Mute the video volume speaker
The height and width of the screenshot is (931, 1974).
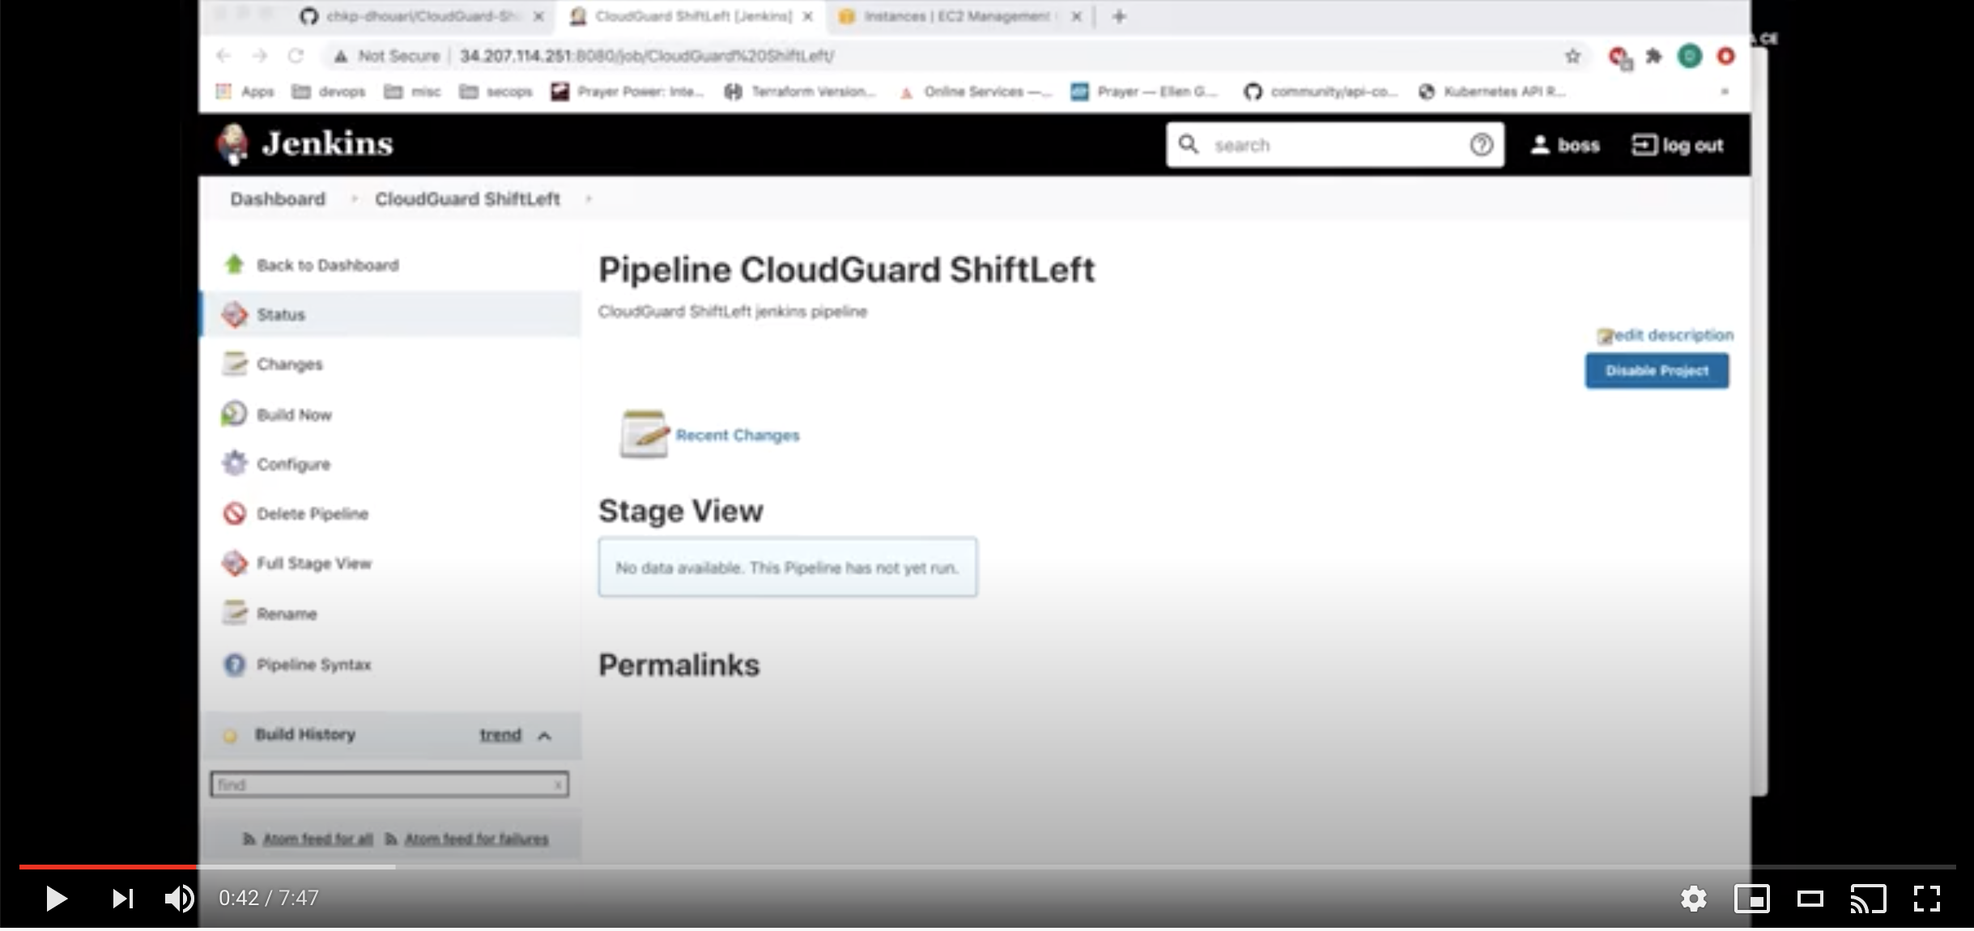tap(179, 898)
